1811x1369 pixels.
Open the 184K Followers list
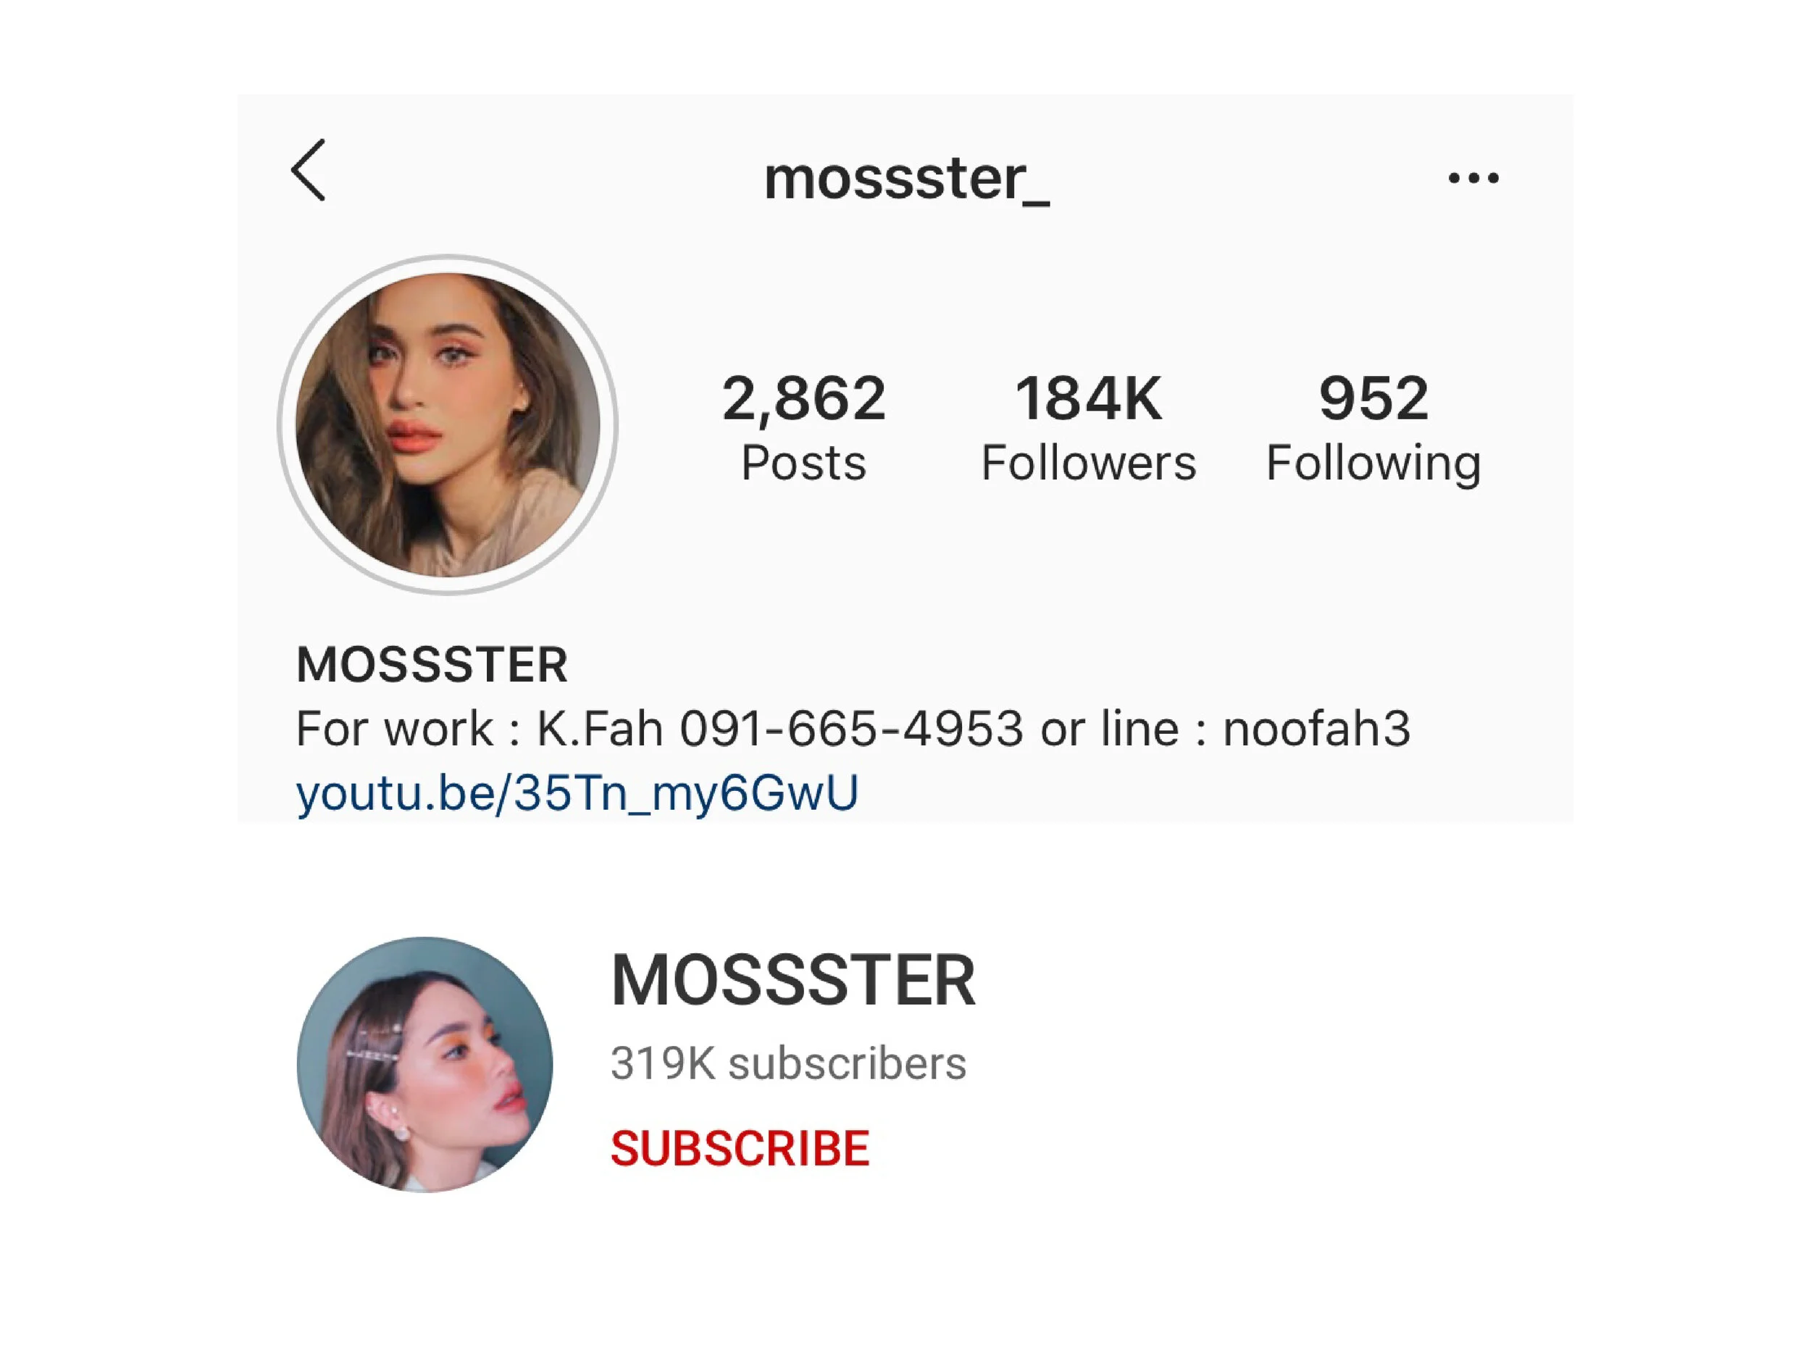click(1088, 427)
